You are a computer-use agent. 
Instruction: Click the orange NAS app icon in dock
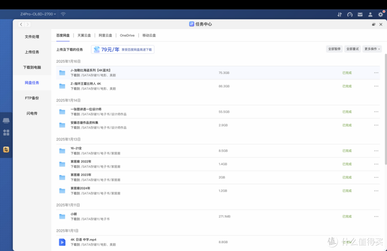tap(6, 149)
